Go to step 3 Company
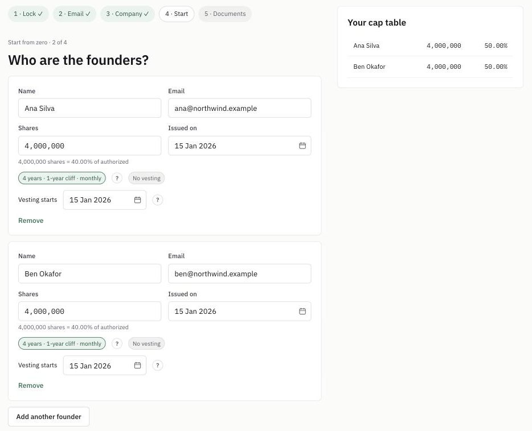532x431 pixels. (128, 14)
